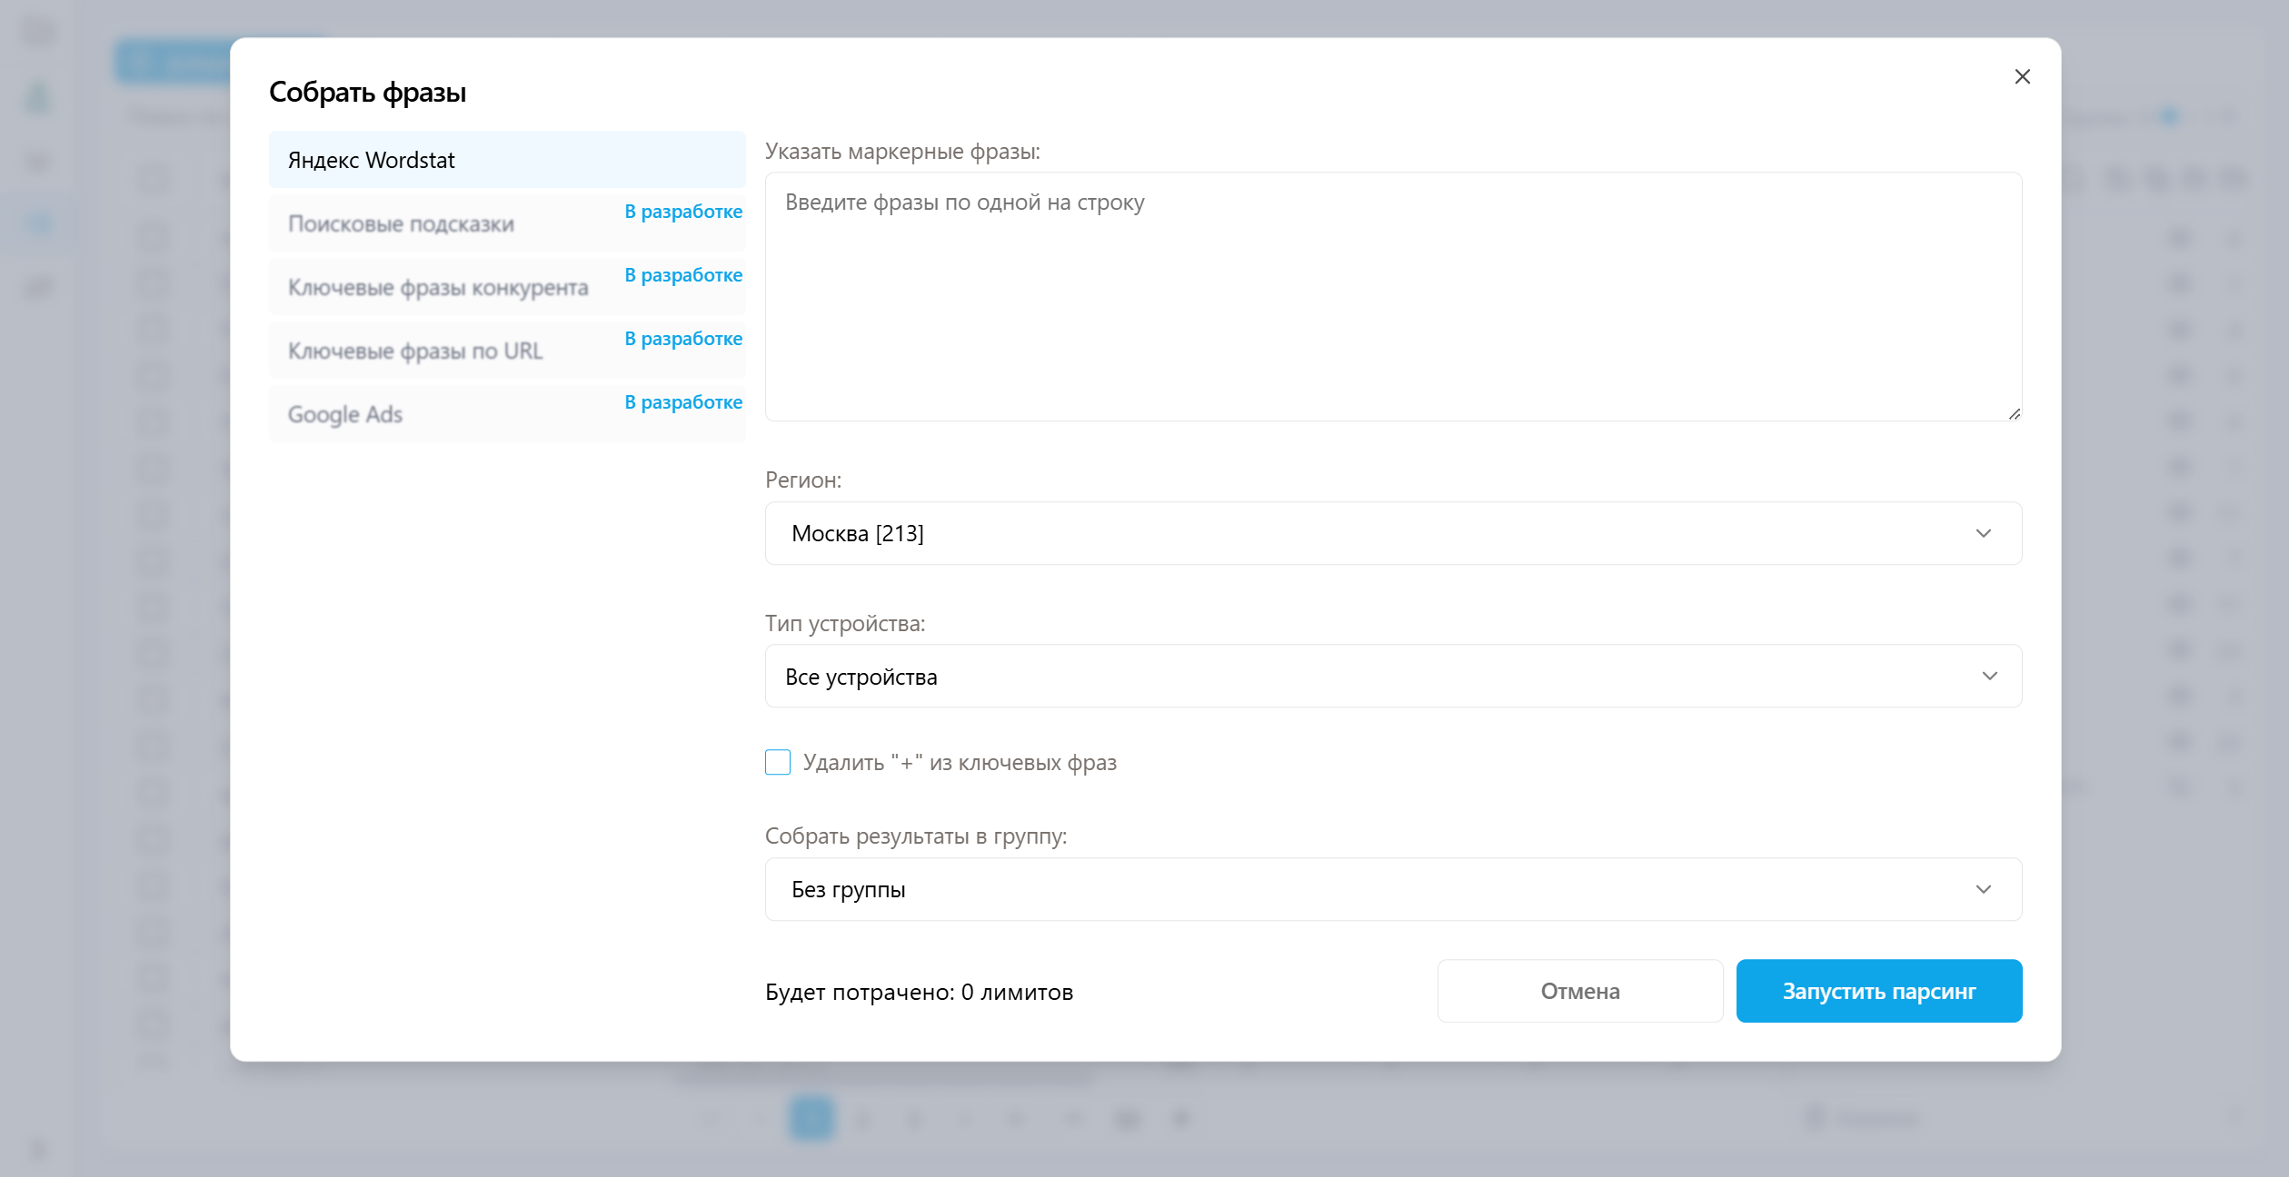Expand the Все устройства device dropdown
The image size is (2289, 1177).
pyautogui.click(x=1363, y=677)
